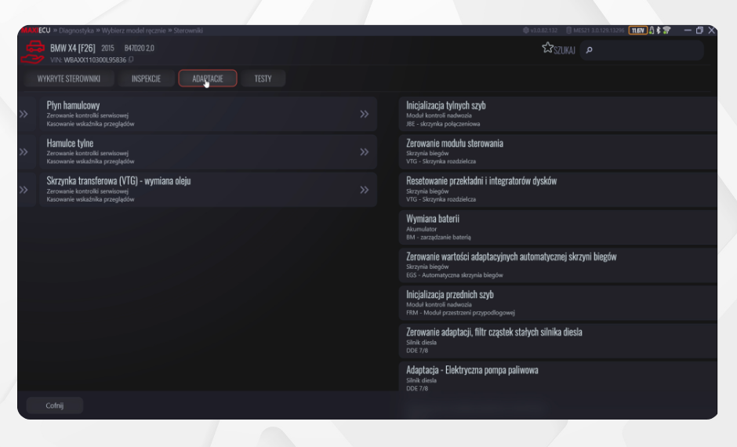The height and width of the screenshot is (447, 737).
Task: Open Inicjalizacja tylnych szyb adaptation
Action: tap(558, 114)
